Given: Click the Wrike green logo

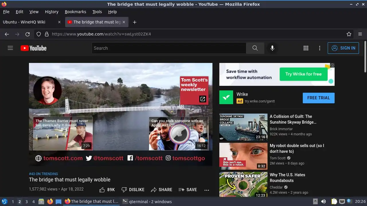Looking at the screenshot, I should [226, 97].
